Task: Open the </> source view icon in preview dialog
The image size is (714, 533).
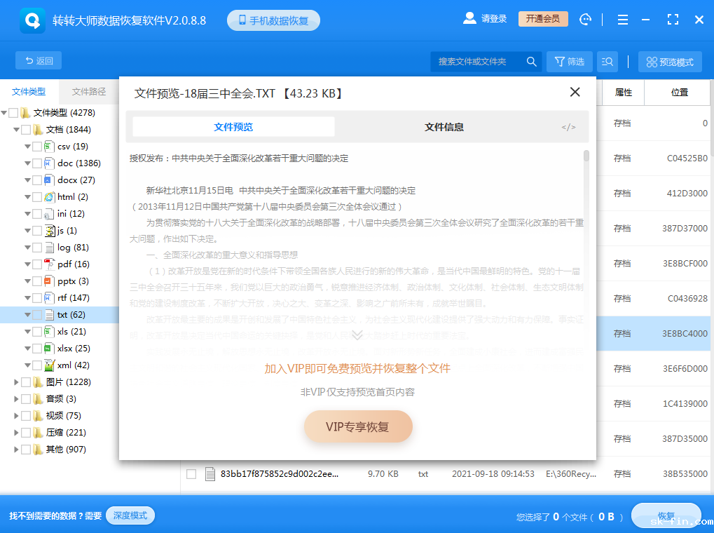Action: point(568,127)
